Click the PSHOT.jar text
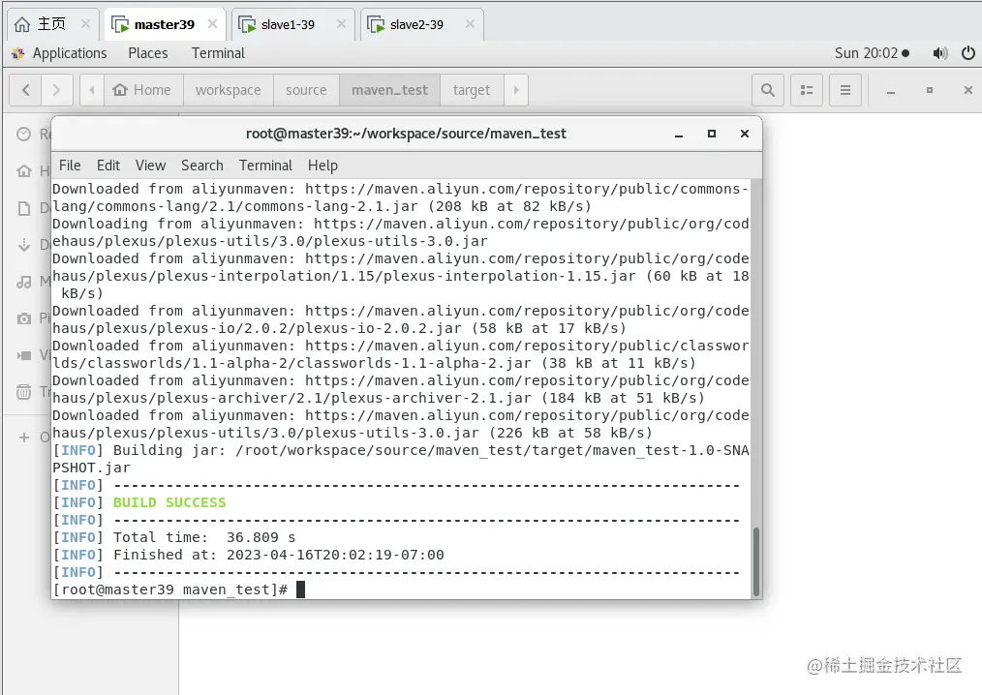The image size is (982, 695). [x=91, y=468]
